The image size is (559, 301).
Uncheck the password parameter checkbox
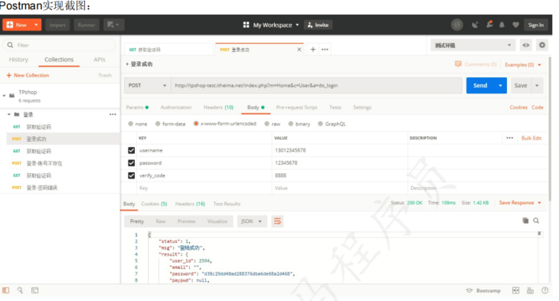(x=131, y=162)
